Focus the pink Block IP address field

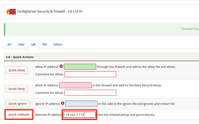(x=75, y=85)
